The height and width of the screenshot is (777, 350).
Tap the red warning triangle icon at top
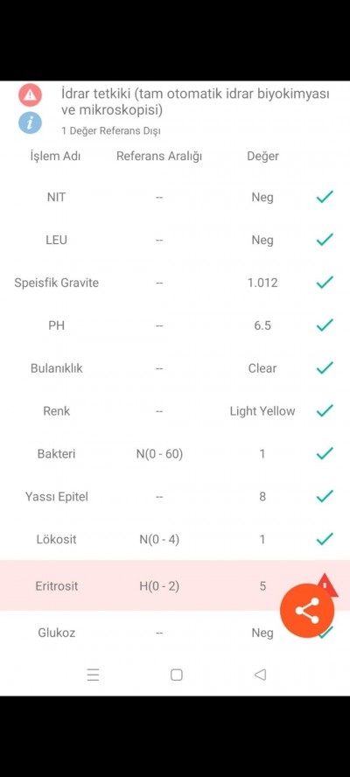31,94
